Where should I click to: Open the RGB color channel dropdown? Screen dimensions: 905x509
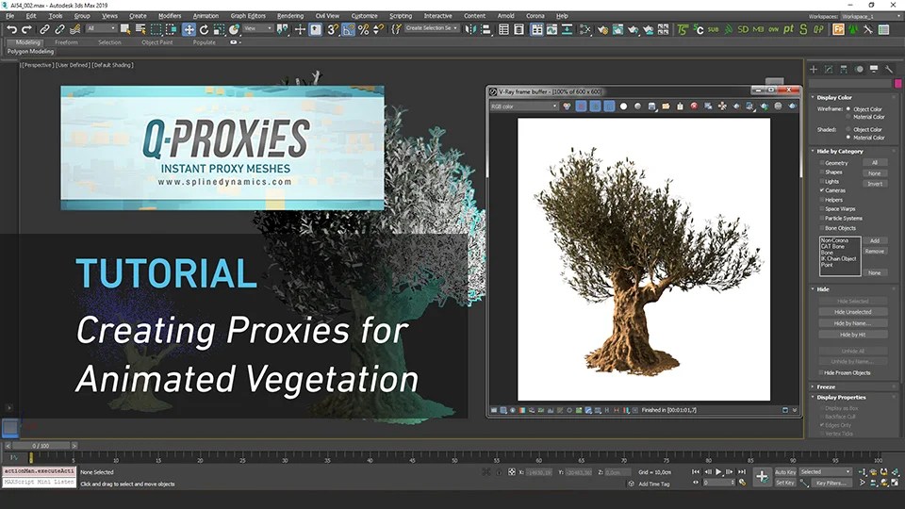point(524,107)
